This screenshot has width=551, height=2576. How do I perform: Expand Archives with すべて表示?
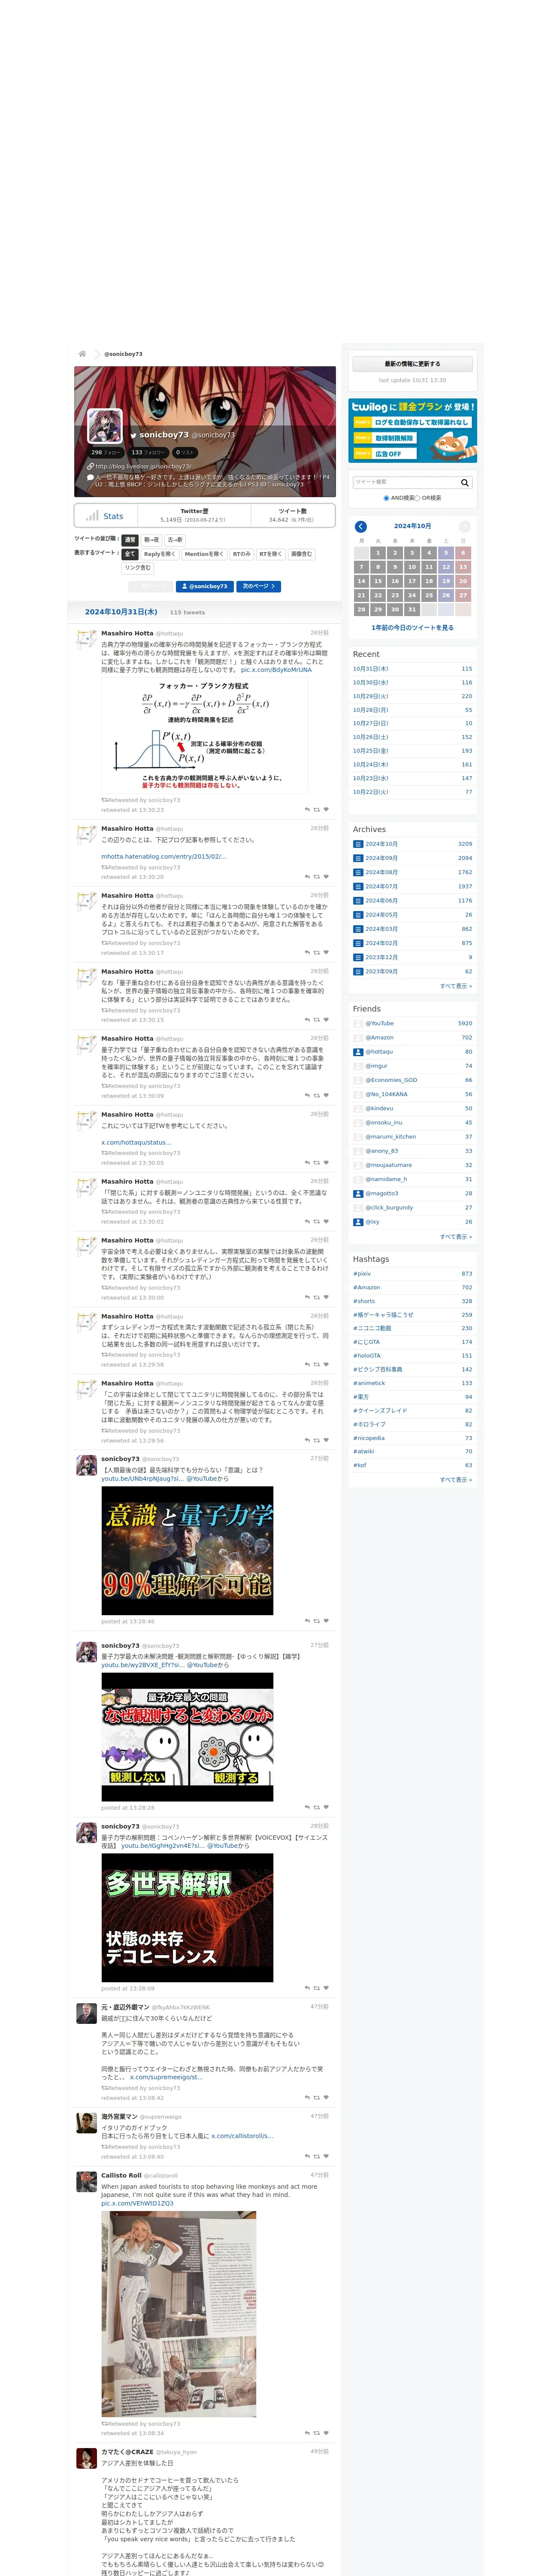coord(456,986)
